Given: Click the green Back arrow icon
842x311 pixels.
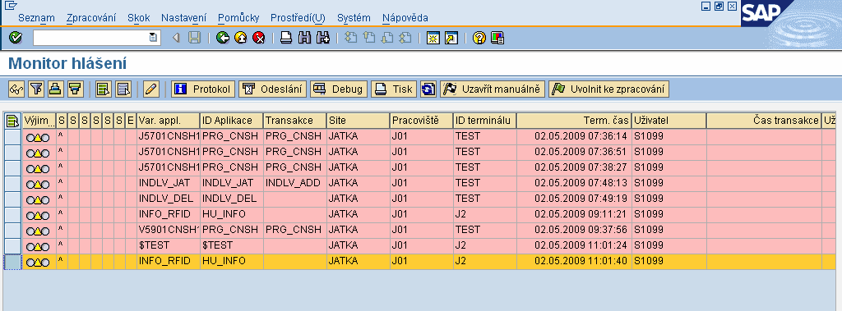Looking at the screenshot, I should click(x=222, y=38).
